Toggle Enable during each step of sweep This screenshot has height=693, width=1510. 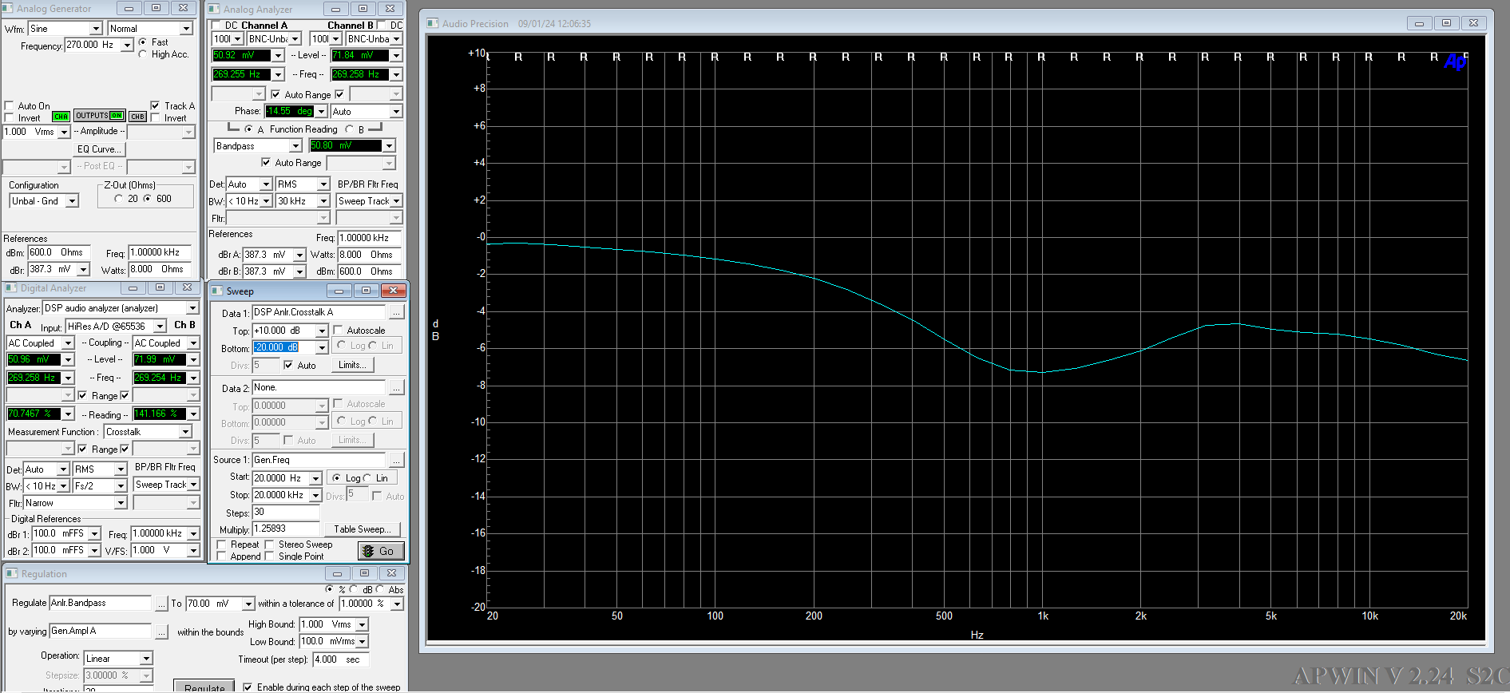[248, 687]
